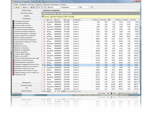
Task: Click icon beside Счетоводни документи
Action: pyautogui.click(x=13, y=21)
